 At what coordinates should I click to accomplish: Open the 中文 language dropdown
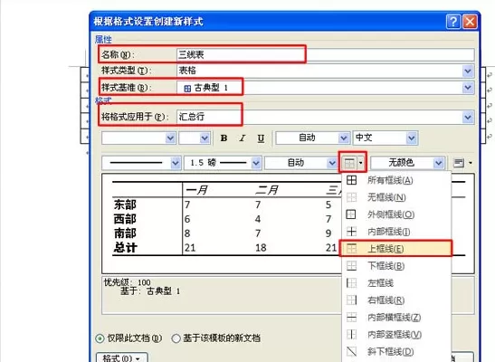point(412,138)
